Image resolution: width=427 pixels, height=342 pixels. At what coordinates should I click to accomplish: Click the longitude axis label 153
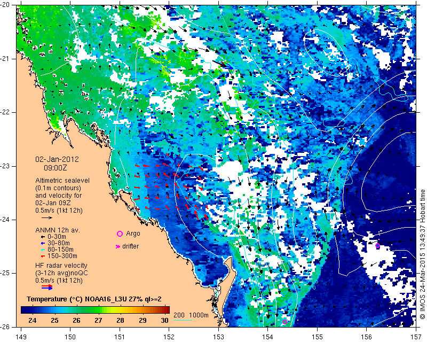218,337
